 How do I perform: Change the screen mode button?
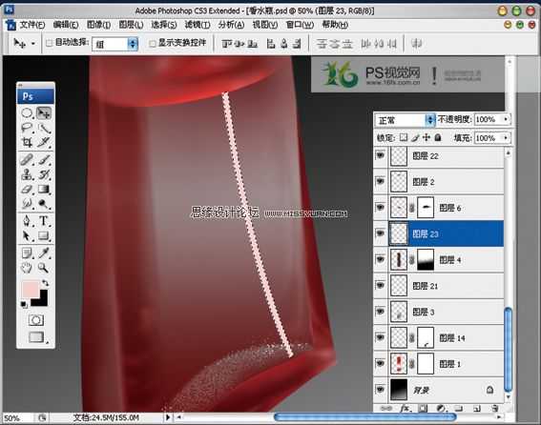[36, 337]
